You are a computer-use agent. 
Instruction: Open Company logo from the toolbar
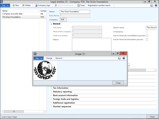43,5
